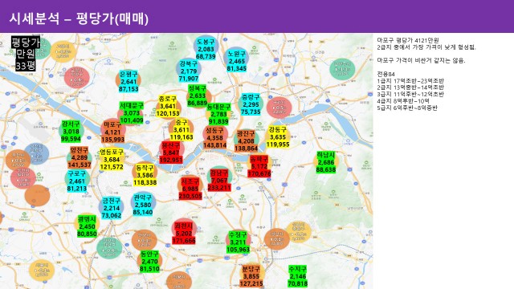Image resolution: width=514 pixels, height=289 pixels.
Task: Click the 성동구 4,358 marker
Action: coord(215,137)
